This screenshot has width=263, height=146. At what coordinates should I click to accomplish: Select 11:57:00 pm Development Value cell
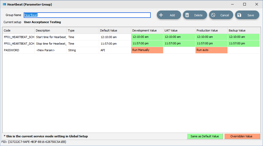tap(147, 44)
